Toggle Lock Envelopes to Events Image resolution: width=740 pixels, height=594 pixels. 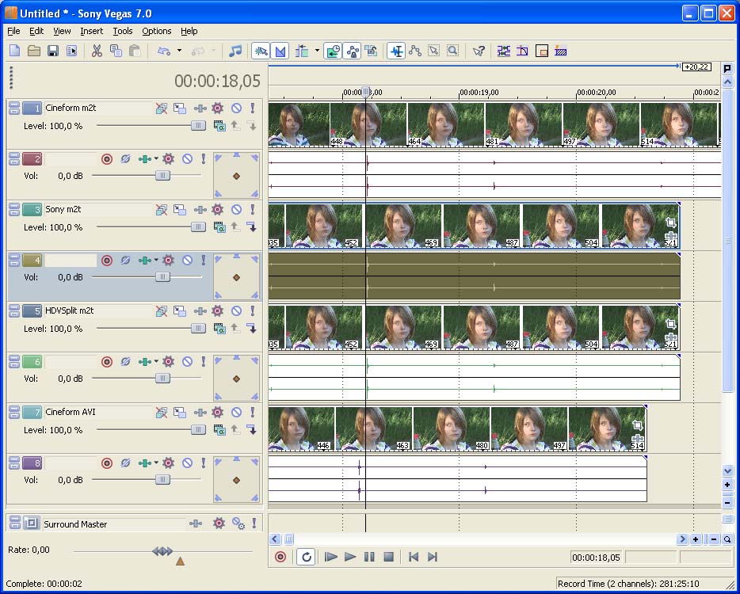click(x=352, y=51)
